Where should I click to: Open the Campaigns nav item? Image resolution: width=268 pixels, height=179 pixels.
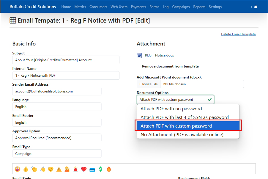[x=181, y=7]
